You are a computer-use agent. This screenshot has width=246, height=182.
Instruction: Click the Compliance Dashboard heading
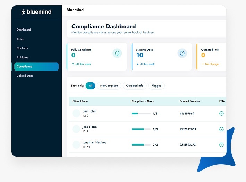(x=103, y=26)
